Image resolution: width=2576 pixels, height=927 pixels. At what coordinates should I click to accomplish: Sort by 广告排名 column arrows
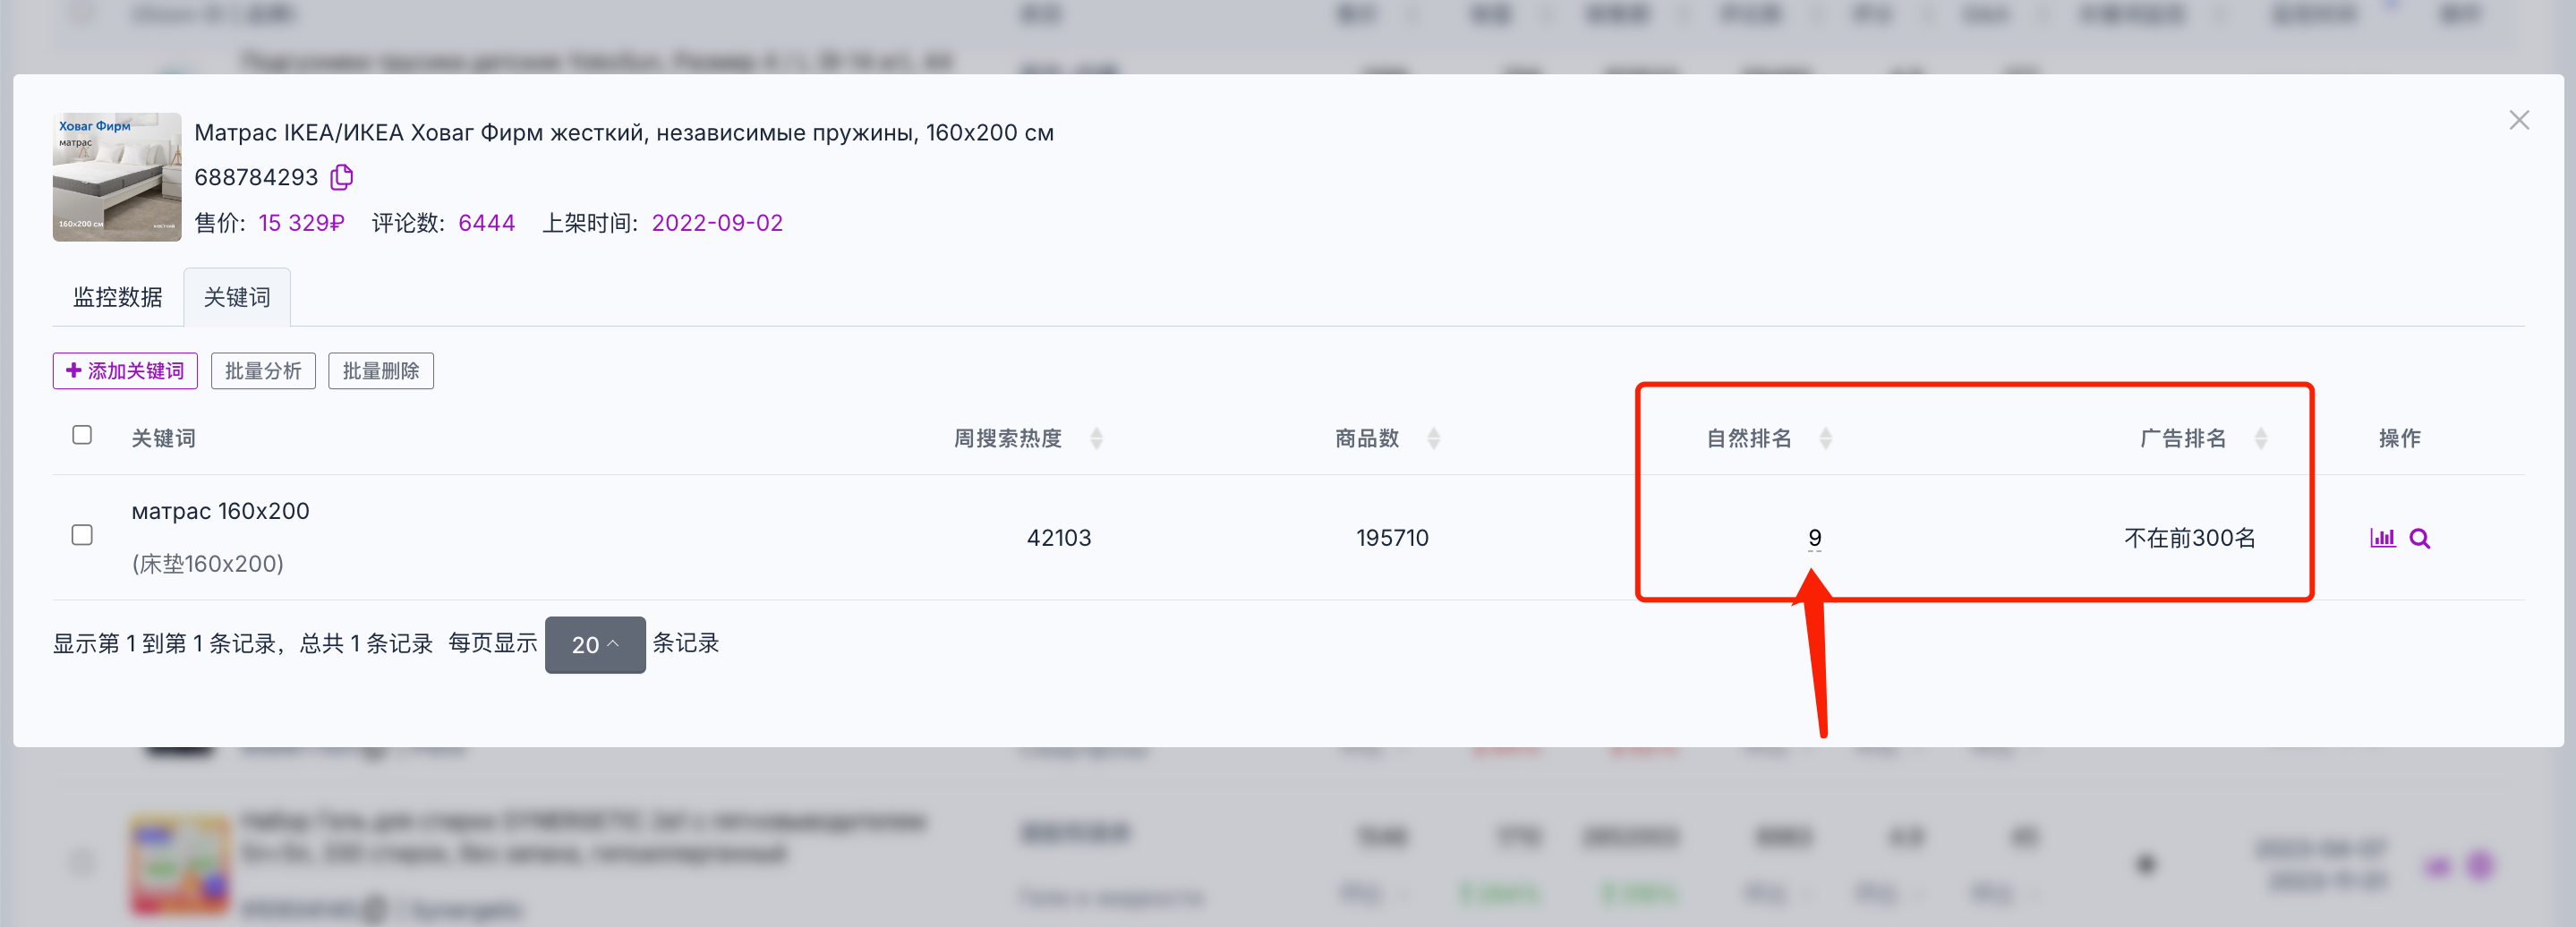2260,438
